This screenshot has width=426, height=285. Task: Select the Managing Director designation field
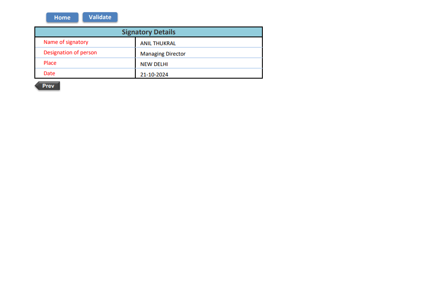coord(198,53)
